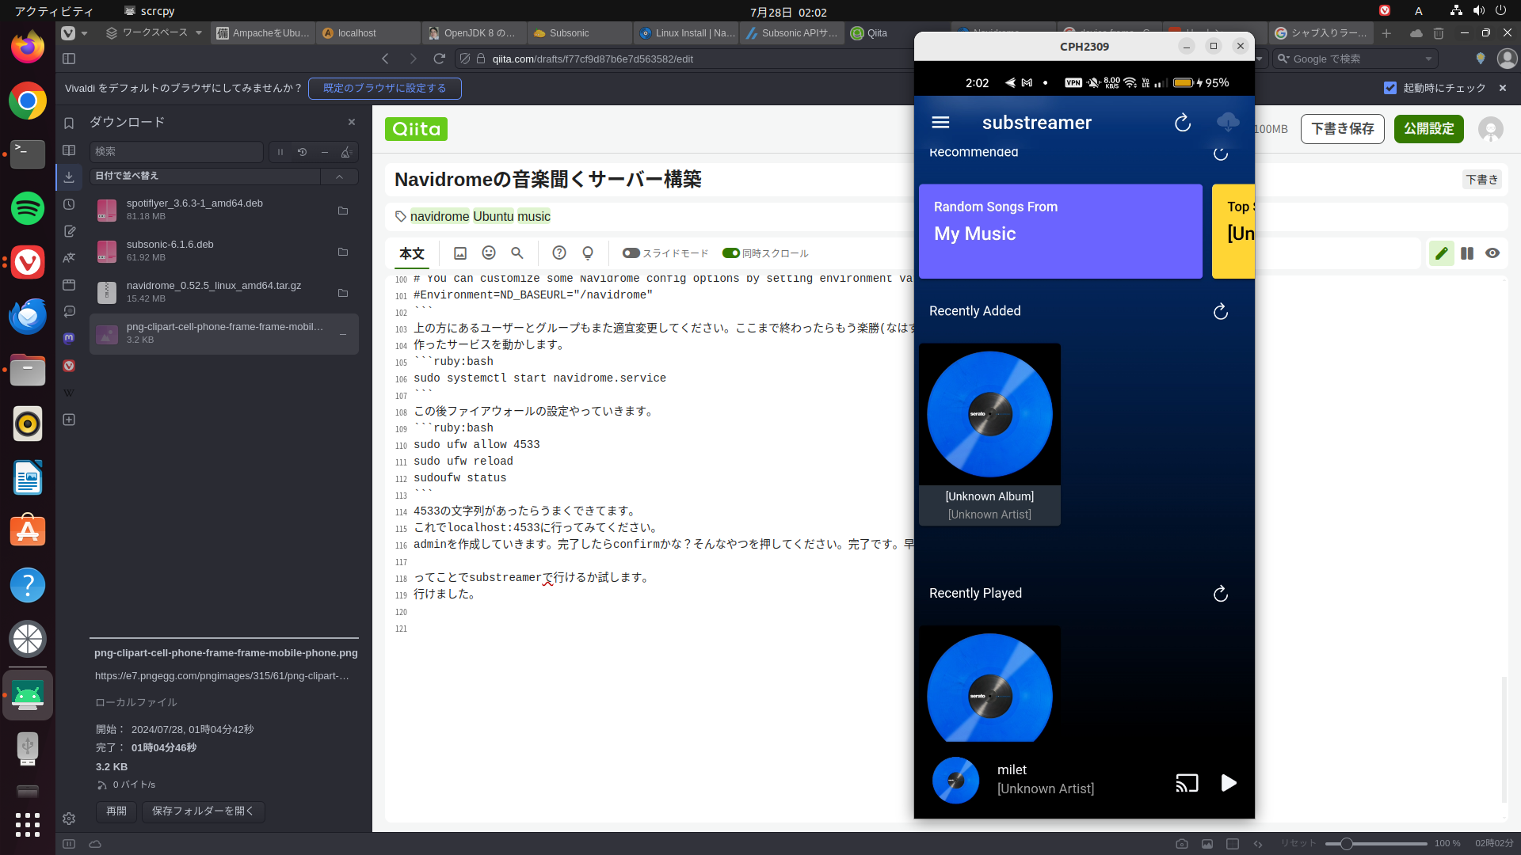Play the milet track
This screenshot has height=855, width=1521.
pyautogui.click(x=1228, y=783)
